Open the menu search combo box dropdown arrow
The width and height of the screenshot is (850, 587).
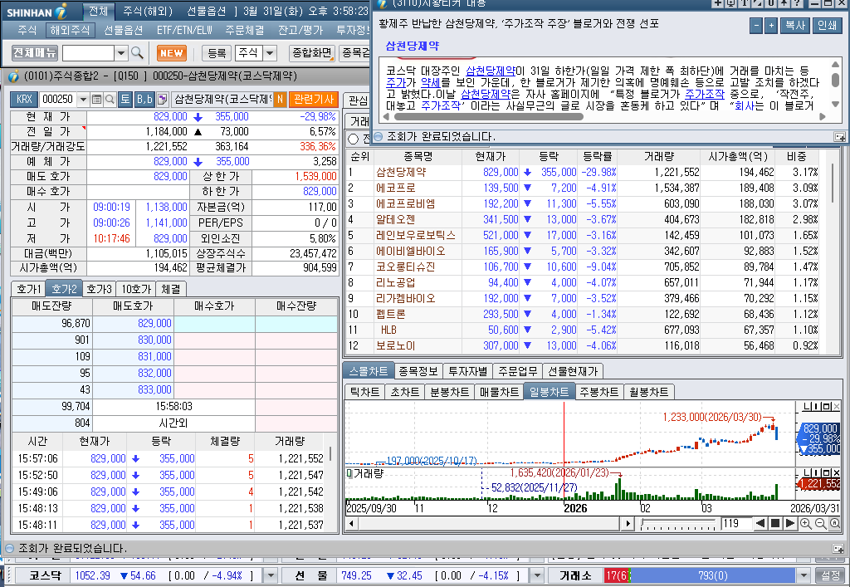tap(121, 52)
